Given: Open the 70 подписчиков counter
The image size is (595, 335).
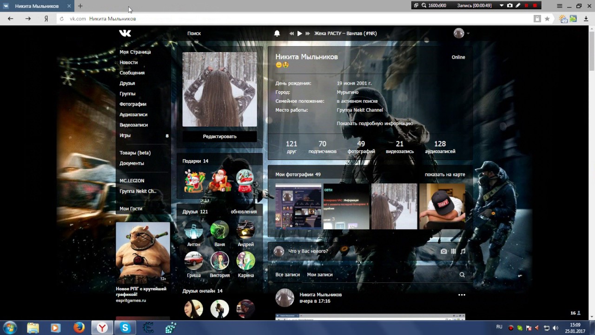Looking at the screenshot, I should [322, 147].
